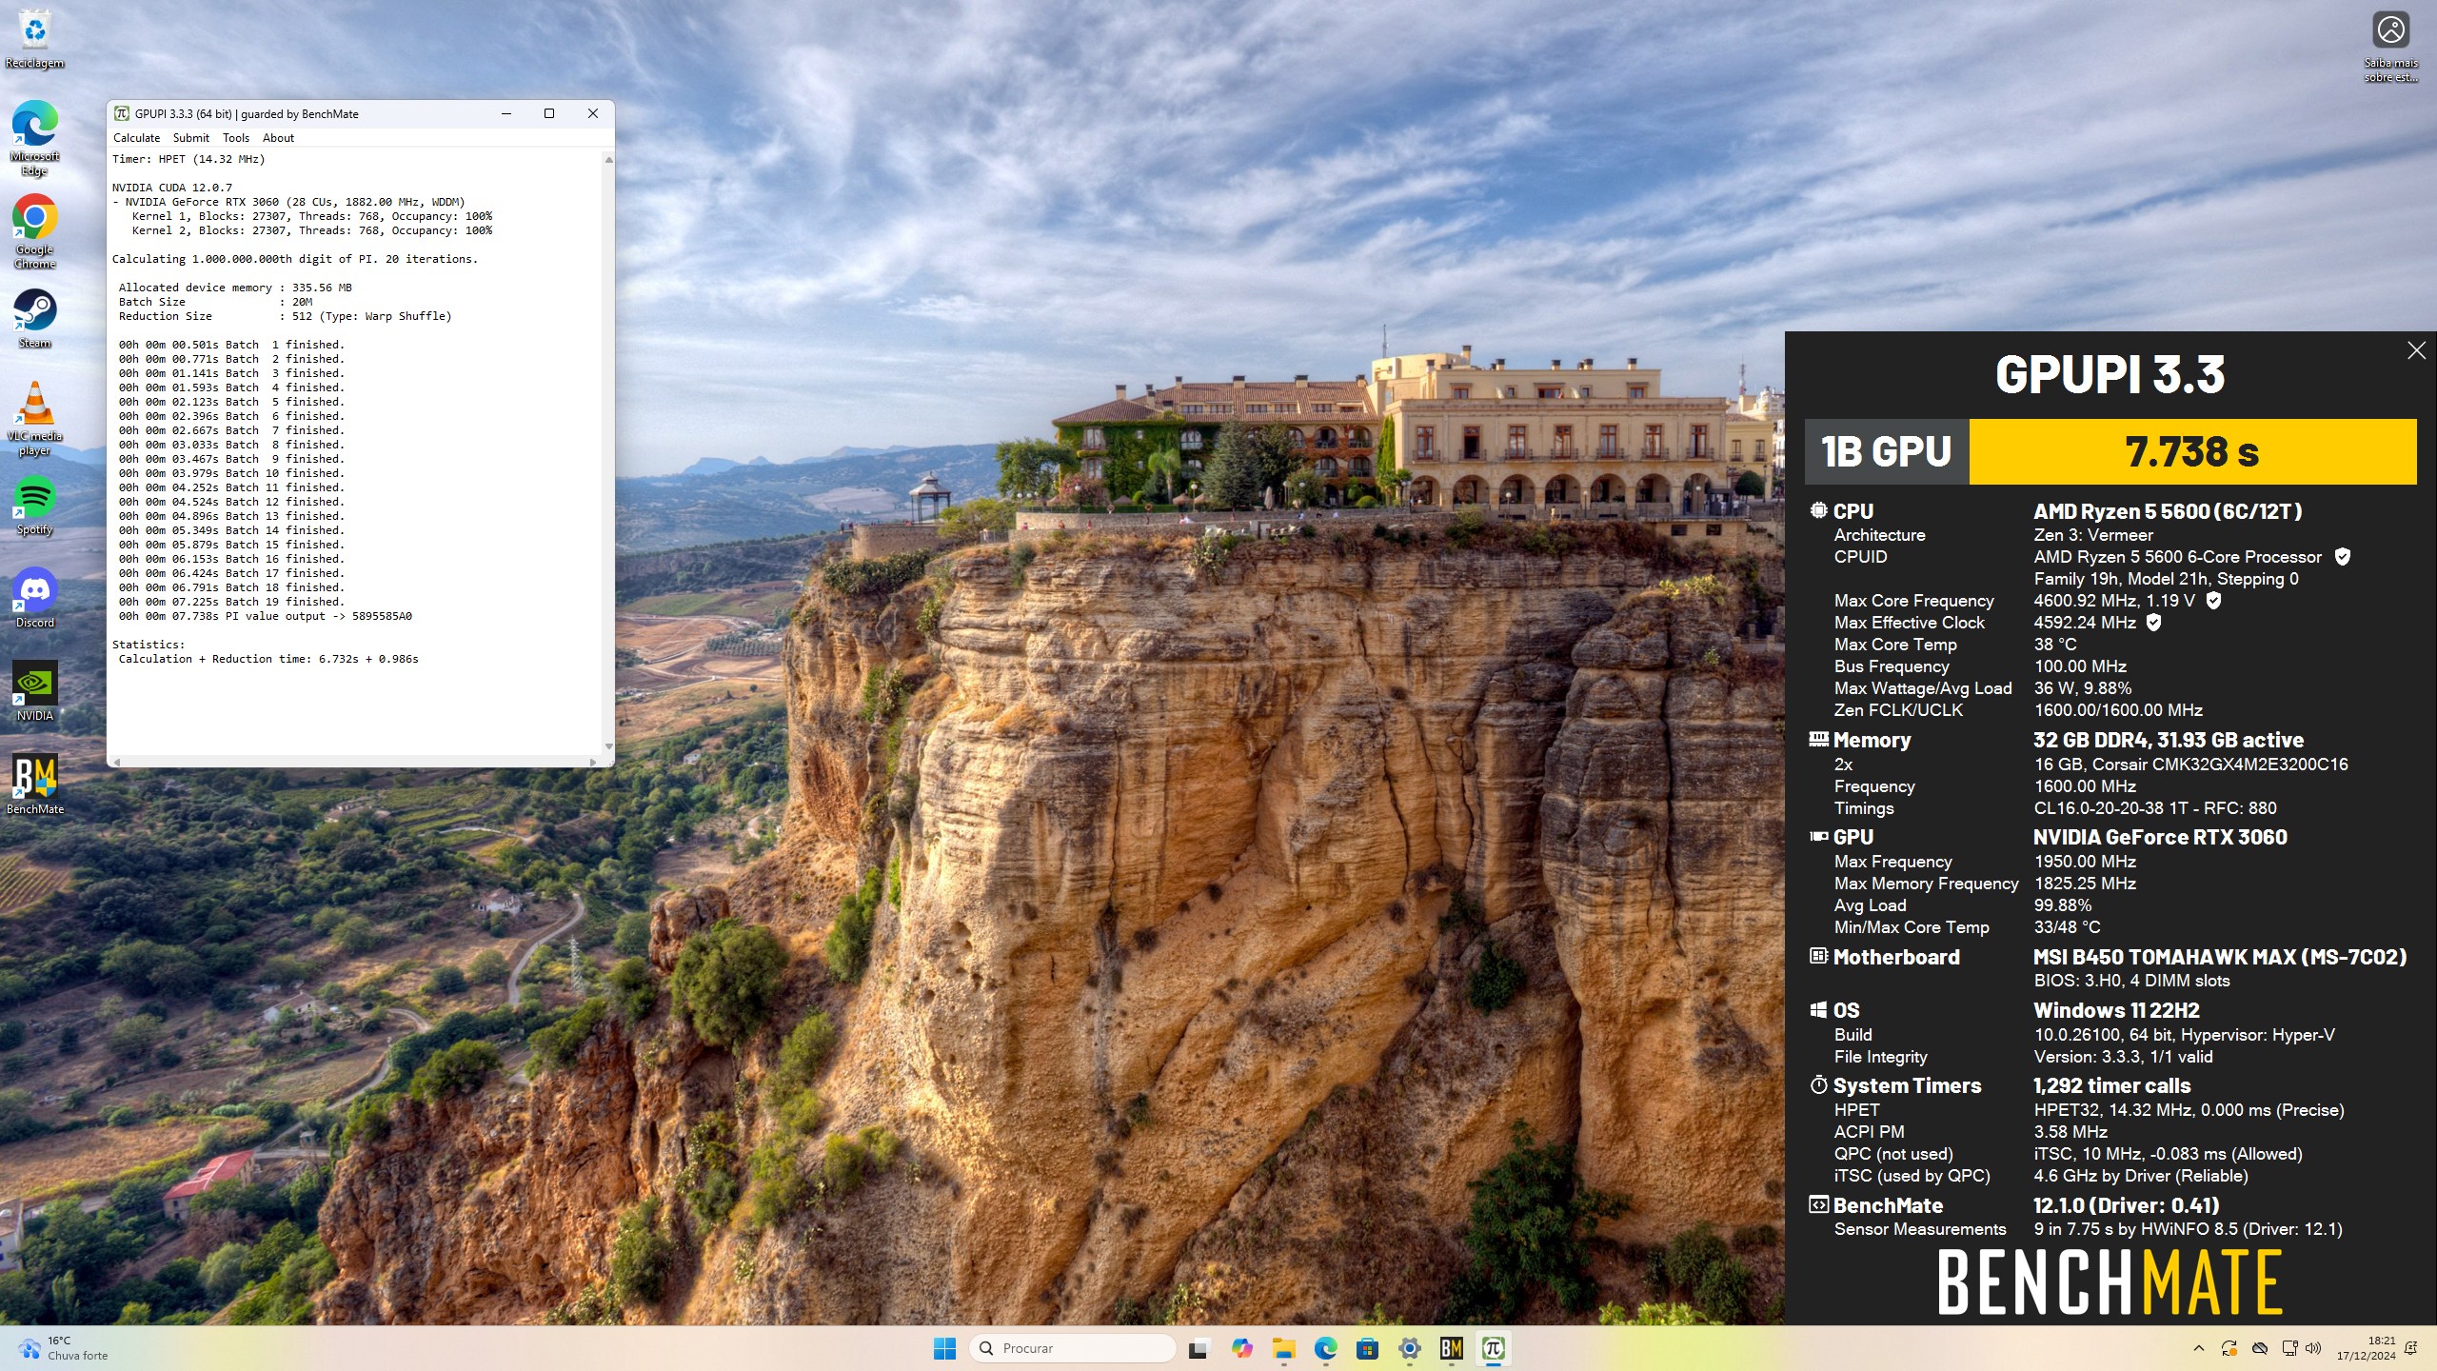Image resolution: width=2437 pixels, height=1371 pixels.
Task: Click the BENCHMATE logo at panel bottom
Action: click(x=2110, y=1282)
